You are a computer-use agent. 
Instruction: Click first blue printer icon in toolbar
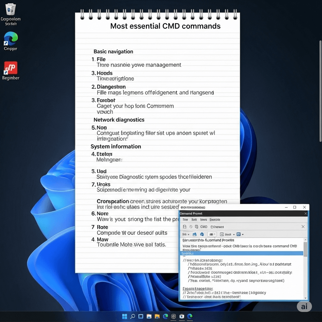[x=194, y=234]
